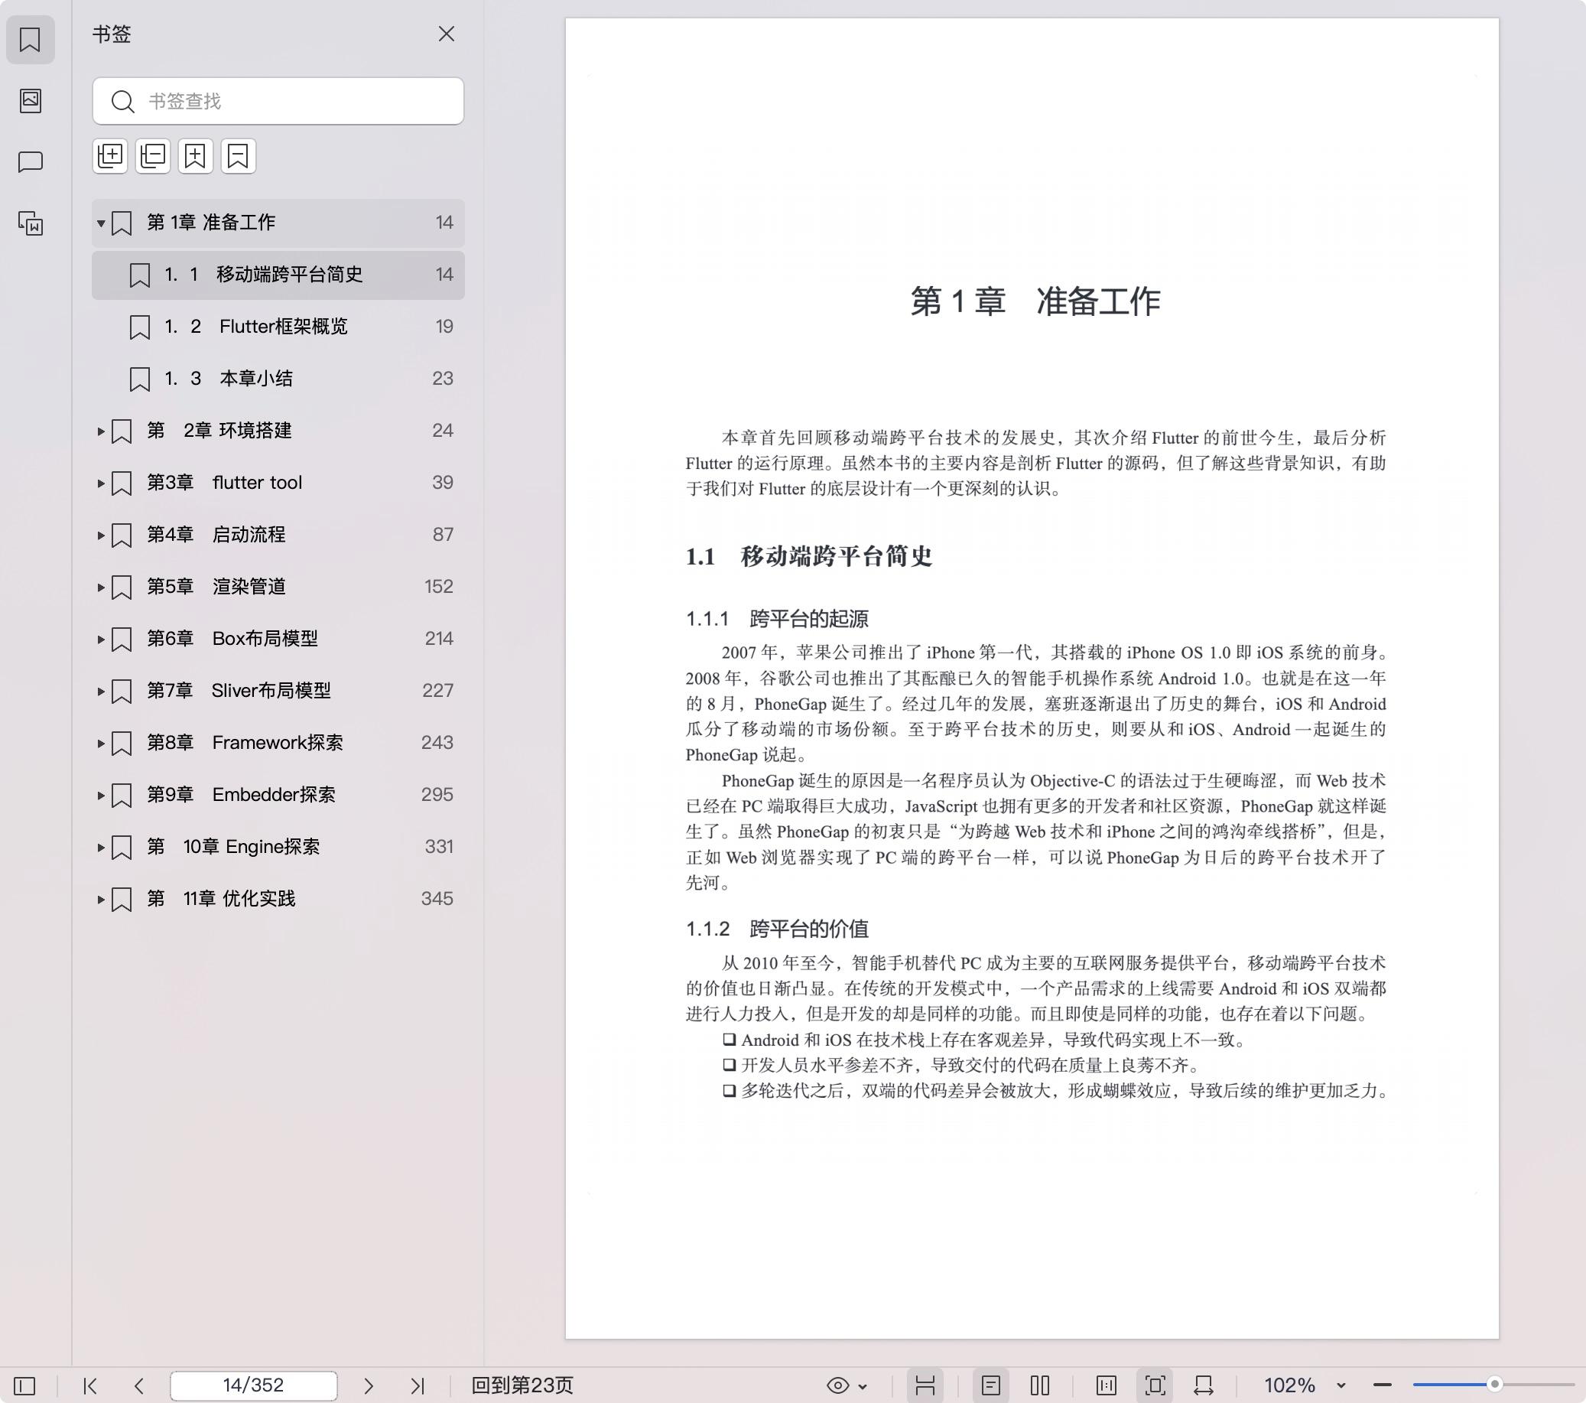Close the bookmarks panel
Image resolution: width=1586 pixels, height=1403 pixels.
click(446, 34)
